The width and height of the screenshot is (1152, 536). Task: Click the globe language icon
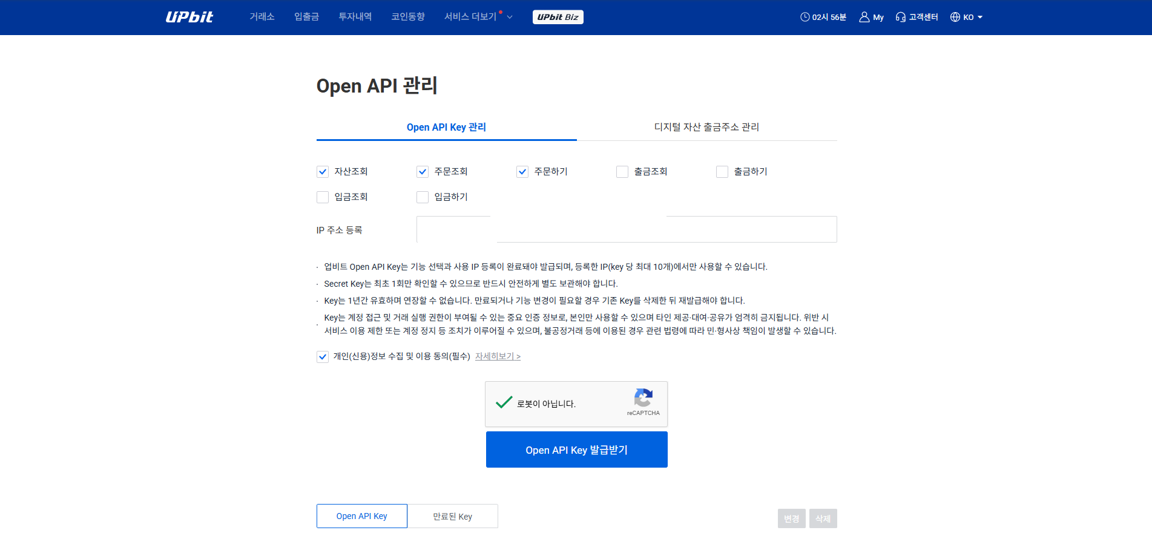955,17
